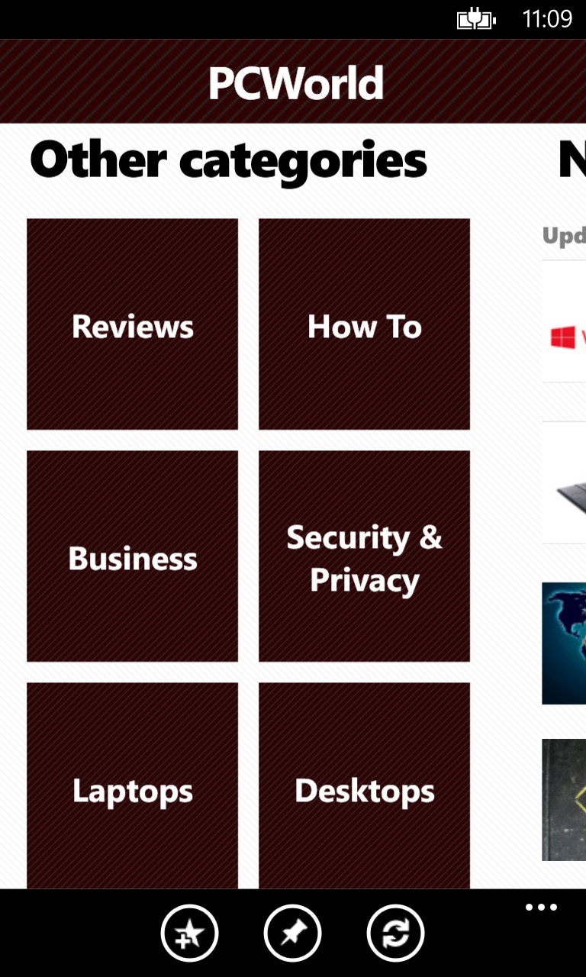Expand the app bar ellipsis menu
586x977 pixels.
541,908
